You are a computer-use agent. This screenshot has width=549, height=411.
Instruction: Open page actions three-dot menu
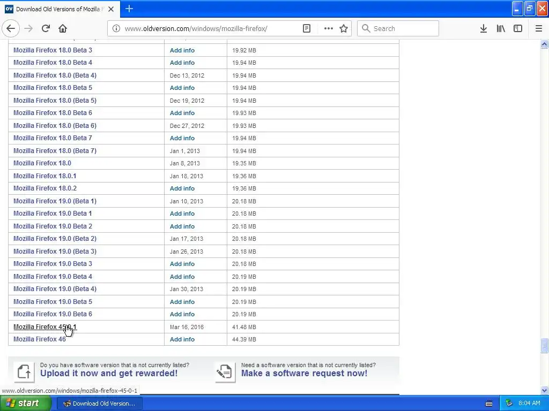pos(329,29)
